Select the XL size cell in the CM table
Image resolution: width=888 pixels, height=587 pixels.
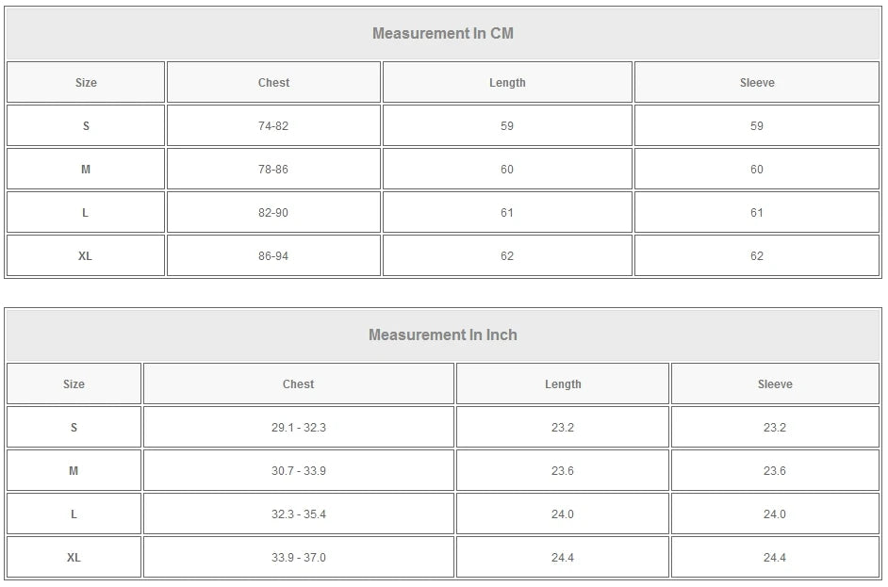[85, 256]
